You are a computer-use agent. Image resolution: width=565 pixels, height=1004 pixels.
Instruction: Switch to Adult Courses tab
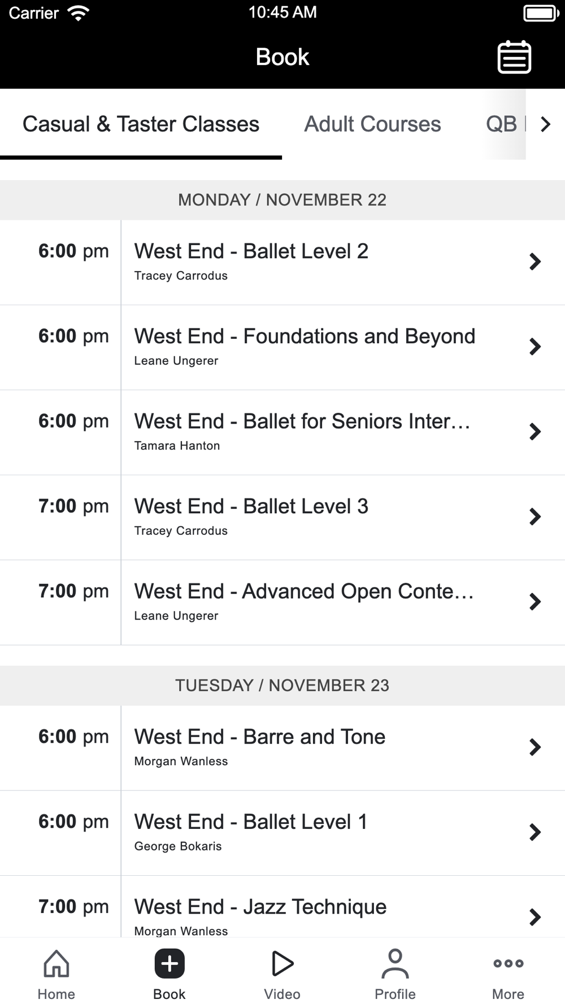(x=372, y=124)
